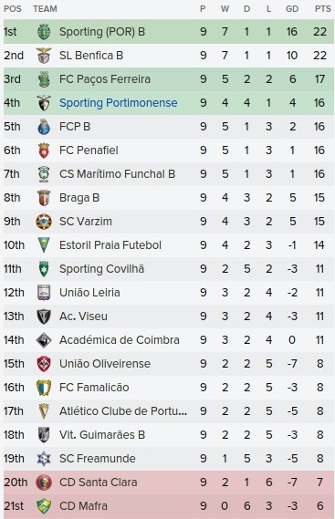Sort the table by PTS column header
Viewport: 335px width, 519px height.
point(322,9)
